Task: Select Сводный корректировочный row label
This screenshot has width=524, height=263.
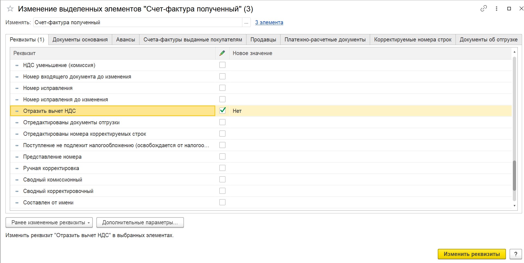Action: click(x=58, y=191)
